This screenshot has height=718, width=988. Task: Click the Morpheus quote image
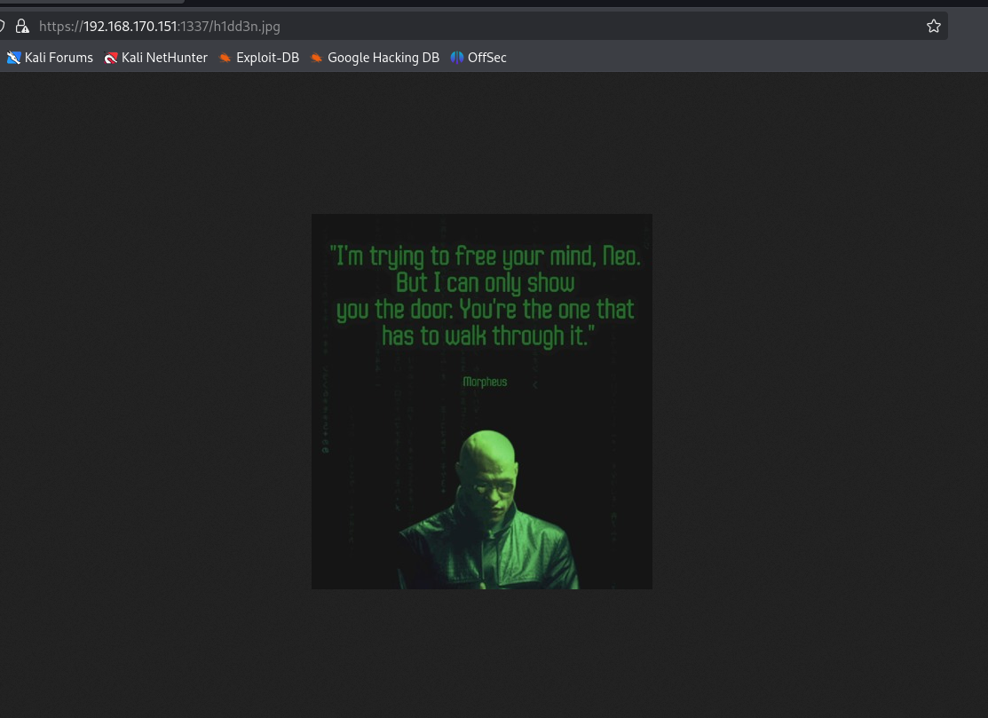[x=482, y=402]
